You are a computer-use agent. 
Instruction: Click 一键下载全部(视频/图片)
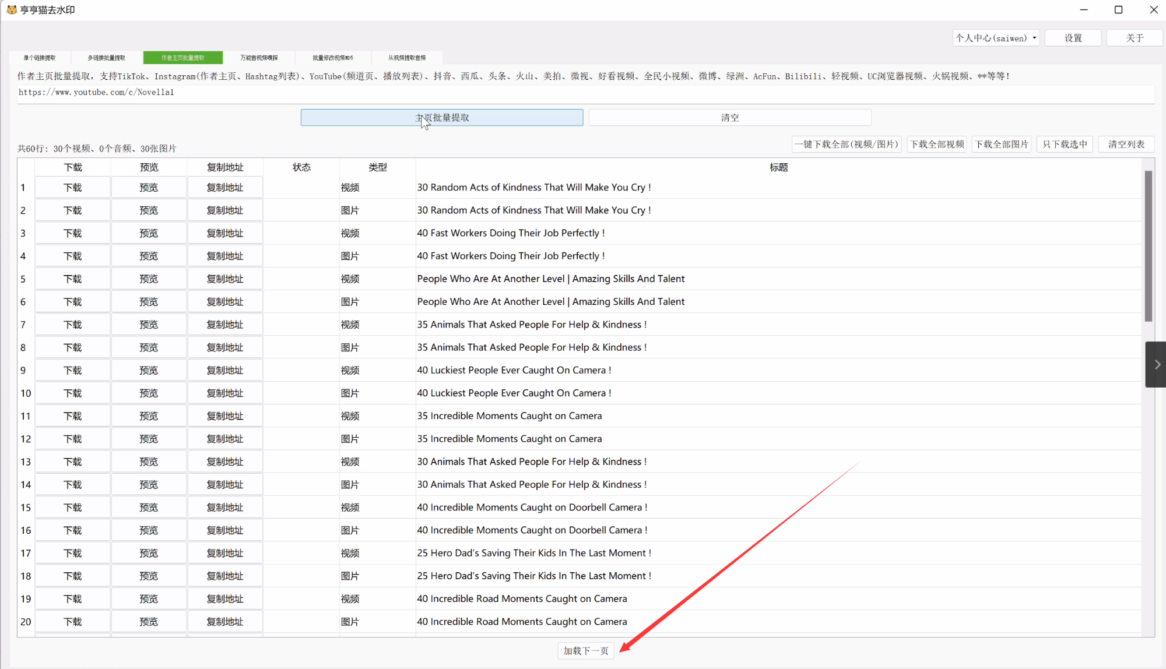(x=847, y=144)
